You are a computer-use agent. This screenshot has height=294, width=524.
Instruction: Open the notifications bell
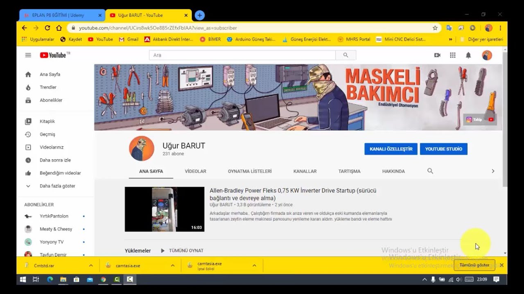point(468,55)
